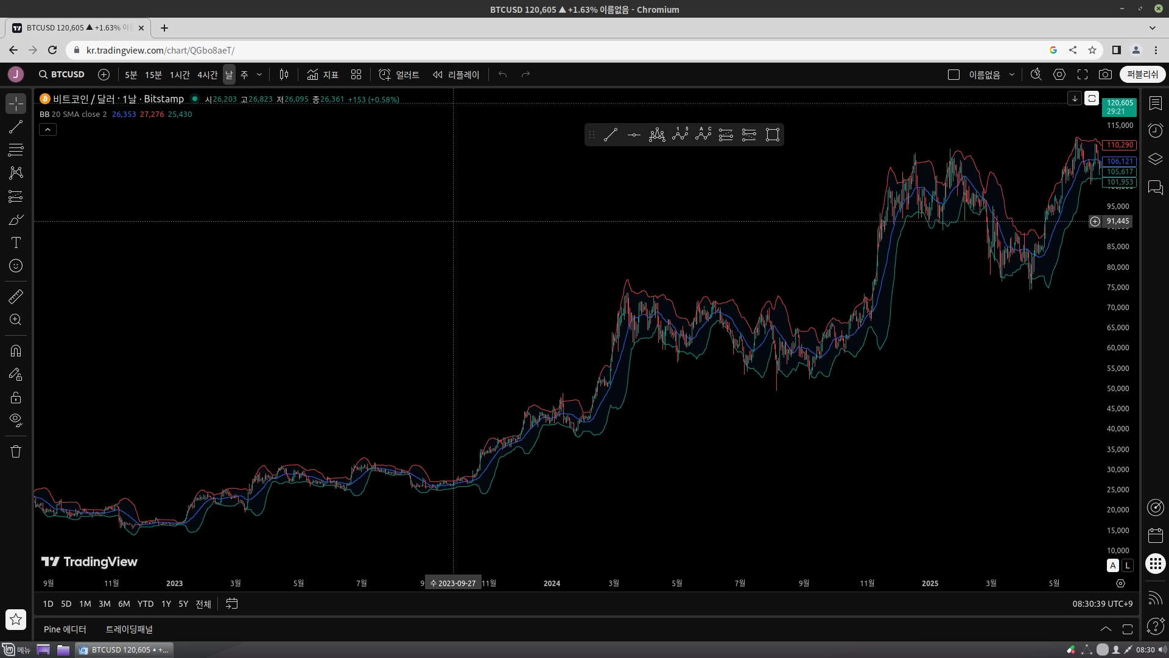This screenshot has width=1169, height=658.
Task: Toggle auto scale button A
Action: pyautogui.click(x=1113, y=565)
